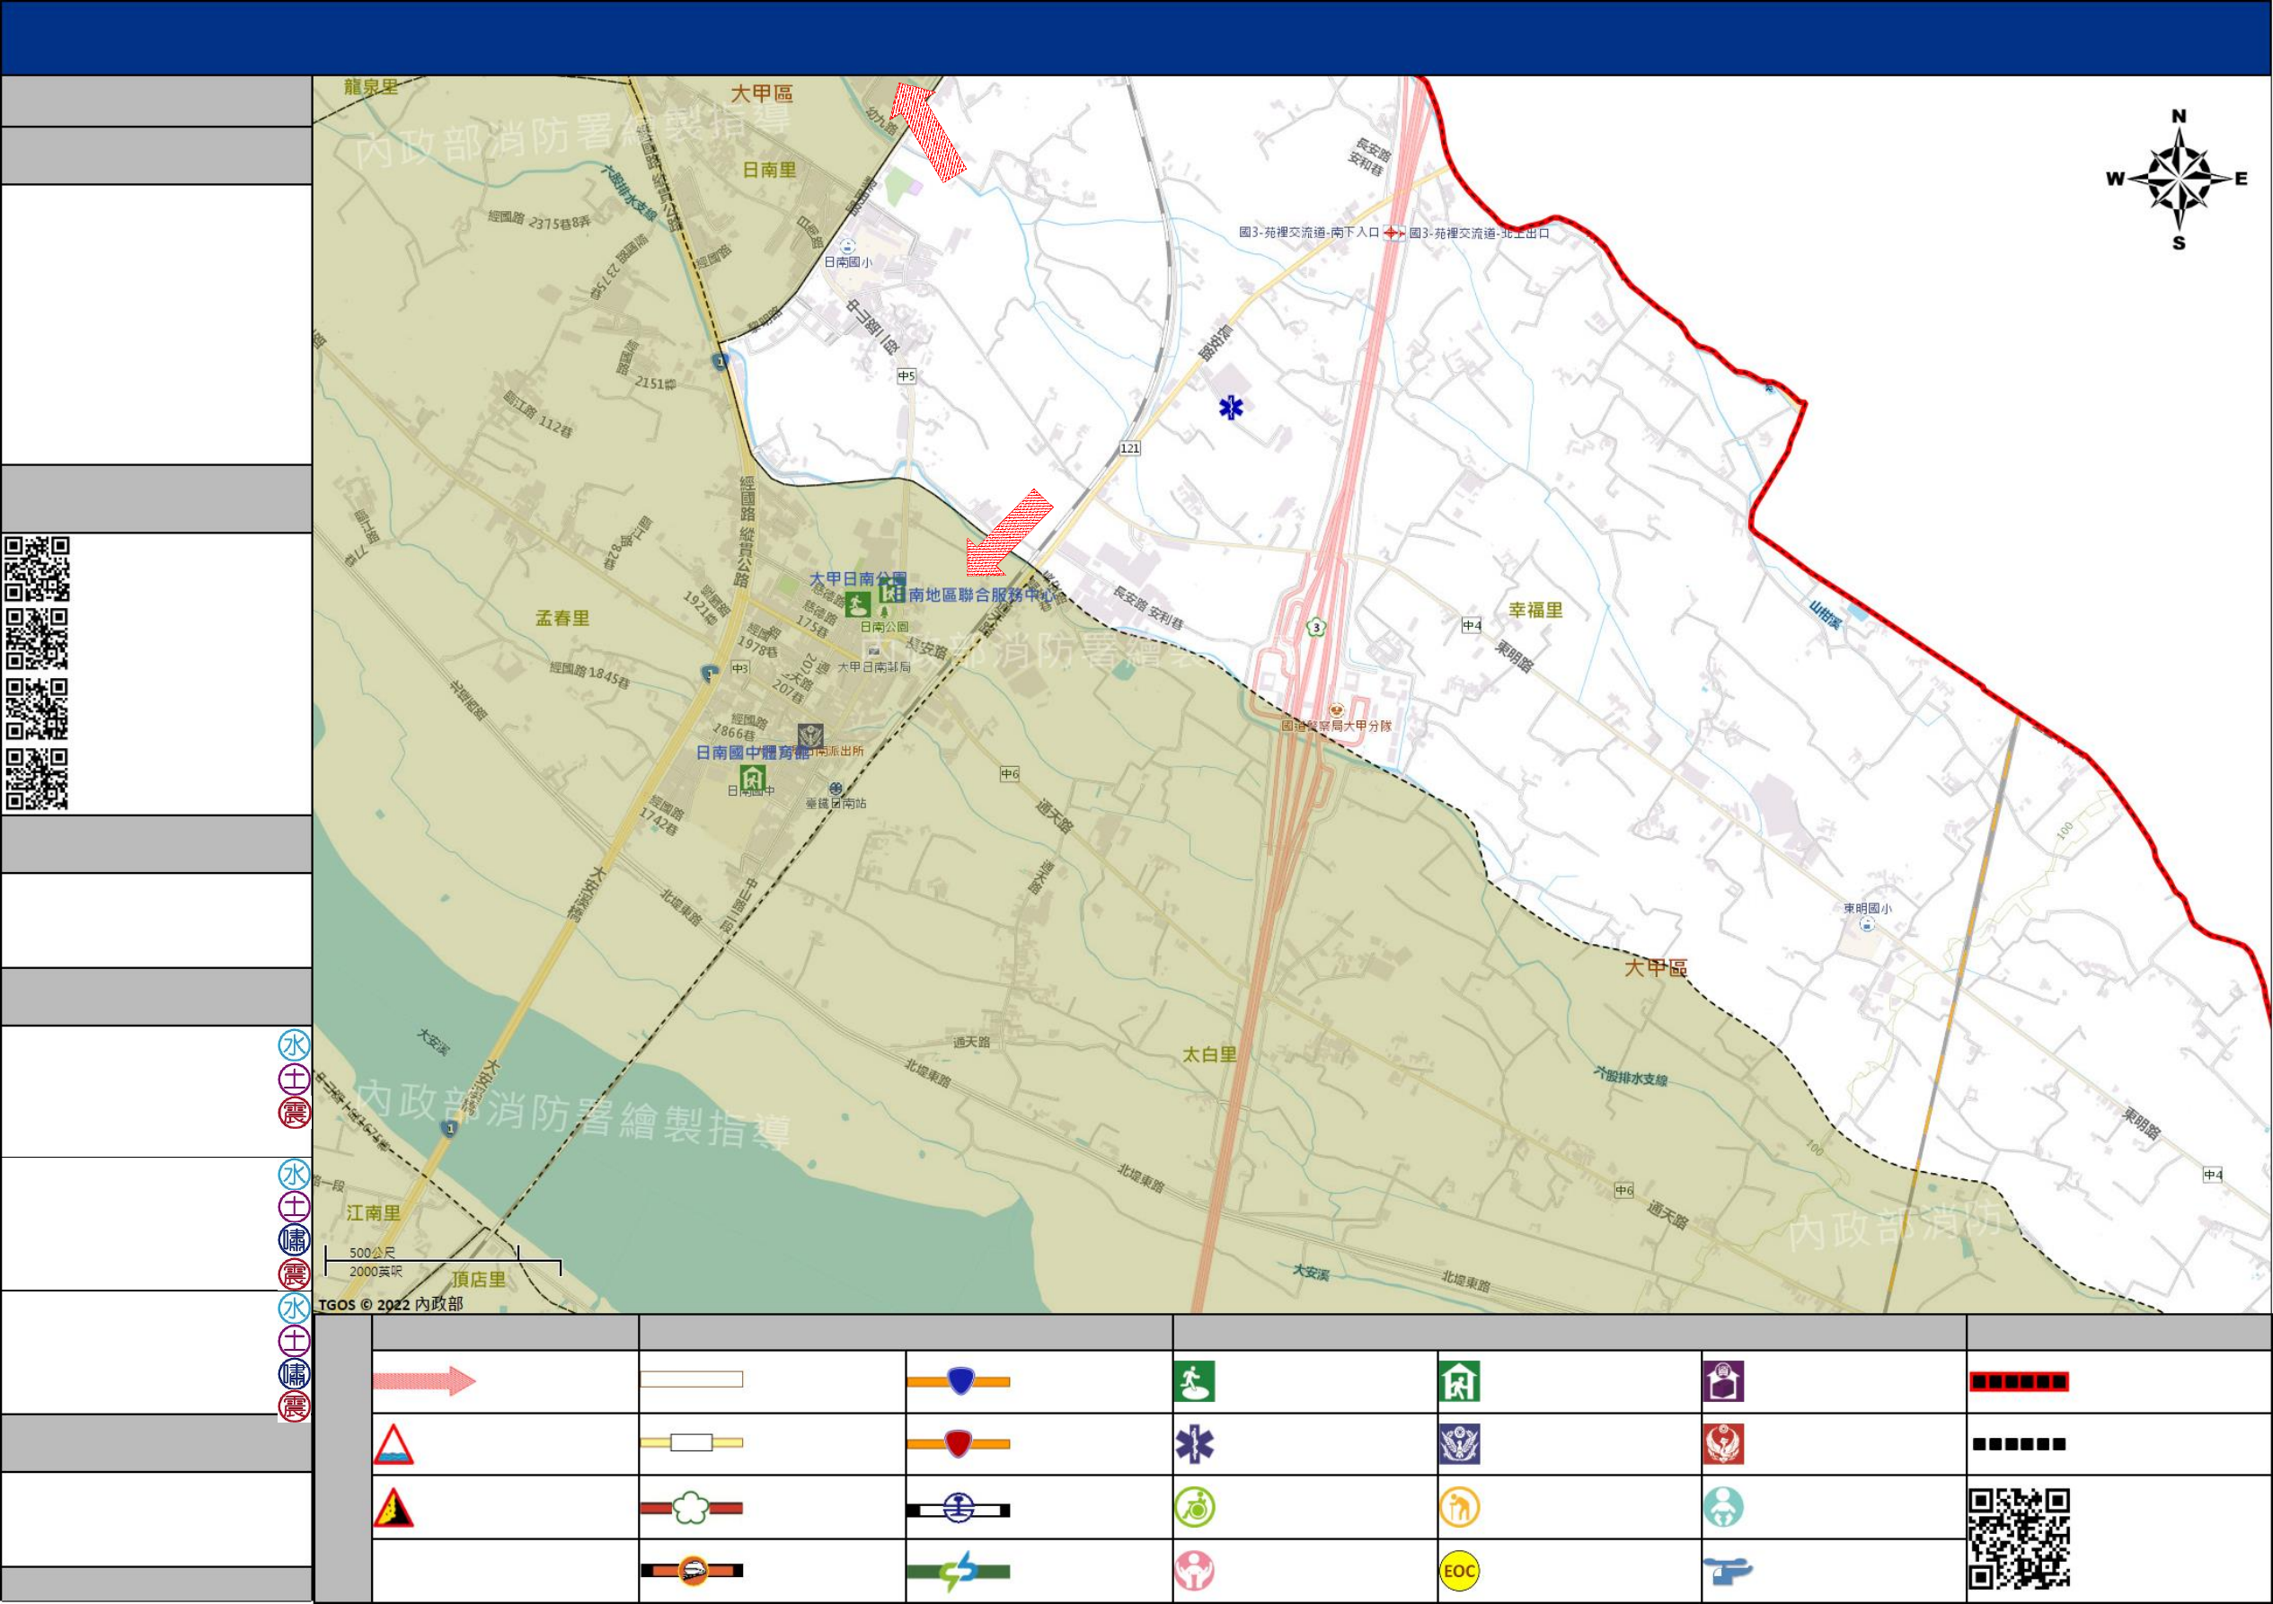Image resolution: width=2273 pixels, height=1604 pixels.
Task: Click the blue shield road symbol in legend
Action: pyautogui.click(x=960, y=1381)
